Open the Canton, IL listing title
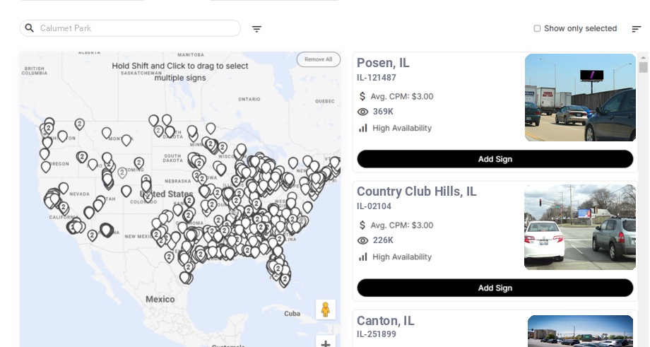This screenshot has height=347, width=650. [386, 321]
